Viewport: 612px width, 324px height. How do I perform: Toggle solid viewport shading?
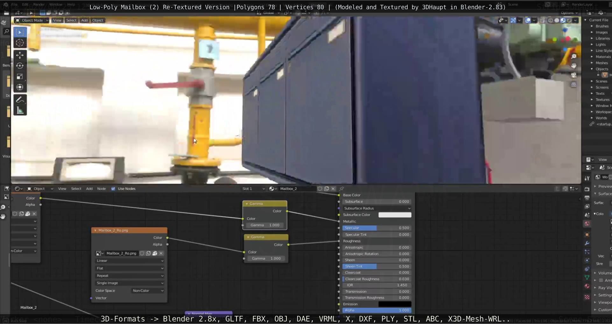point(557,20)
